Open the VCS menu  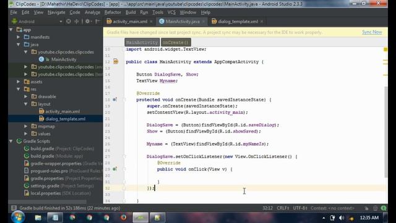171,12
